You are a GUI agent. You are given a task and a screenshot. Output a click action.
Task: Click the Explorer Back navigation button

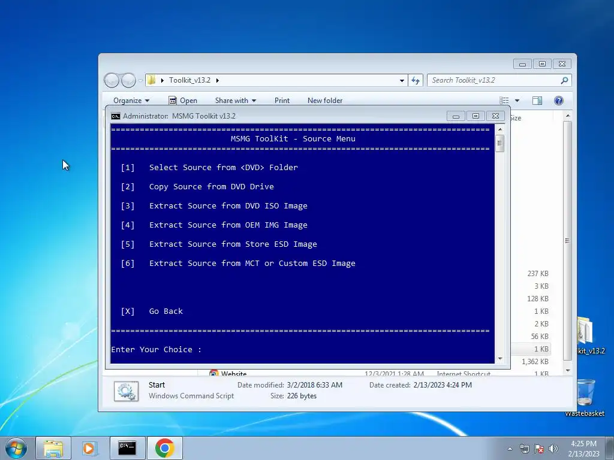(x=112, y=80)
